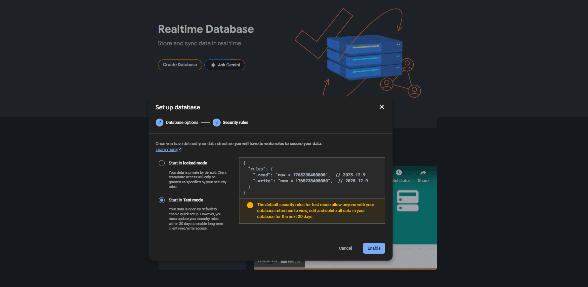Click the Set up database dialog title

[x=178, y=107]
